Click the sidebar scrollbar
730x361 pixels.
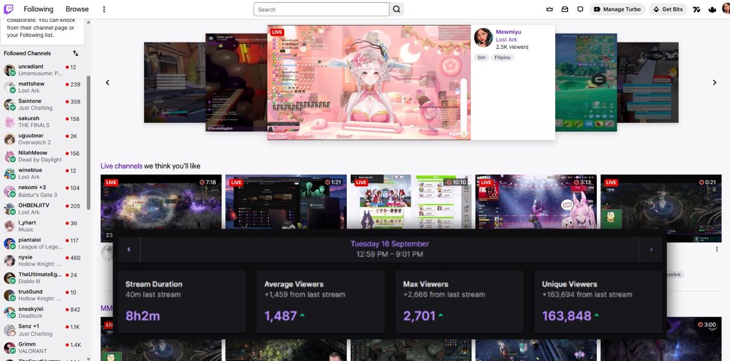(88, 143)
